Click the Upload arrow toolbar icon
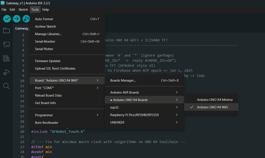The image size is (265, 158). click(17, 19)
